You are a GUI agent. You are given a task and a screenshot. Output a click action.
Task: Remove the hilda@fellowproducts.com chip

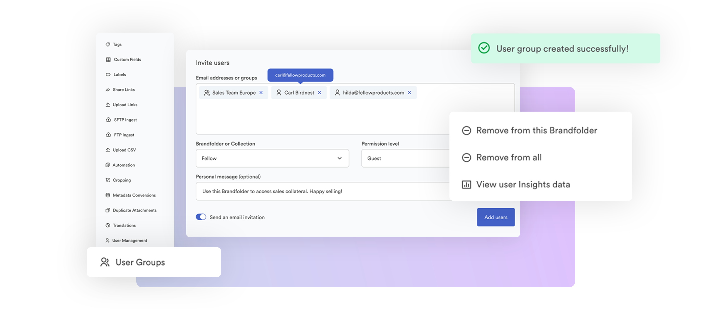pyautogui.click(x=409, y=93)
